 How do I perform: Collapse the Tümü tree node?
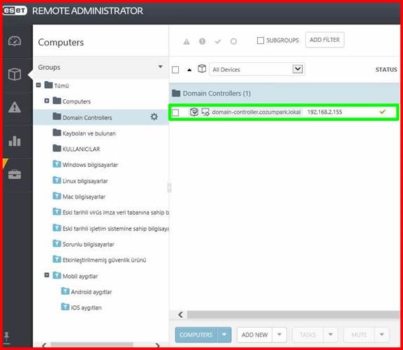[x=38, y=85]
